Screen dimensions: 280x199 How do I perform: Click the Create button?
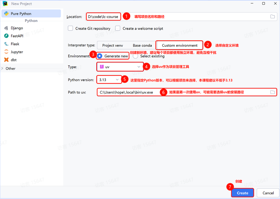tap(243, 193)
